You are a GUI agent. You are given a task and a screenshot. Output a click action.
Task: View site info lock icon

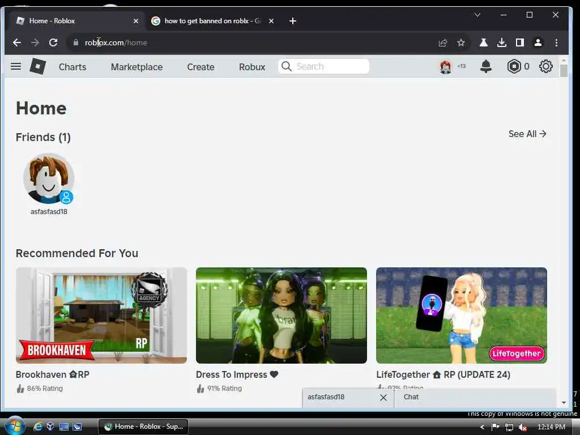(76, 42)
